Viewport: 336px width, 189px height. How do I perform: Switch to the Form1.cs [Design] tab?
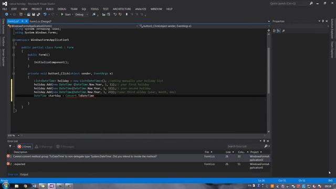[40, 22]
